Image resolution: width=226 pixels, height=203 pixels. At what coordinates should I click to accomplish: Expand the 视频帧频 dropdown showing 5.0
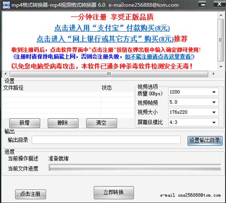pos(193,102)
